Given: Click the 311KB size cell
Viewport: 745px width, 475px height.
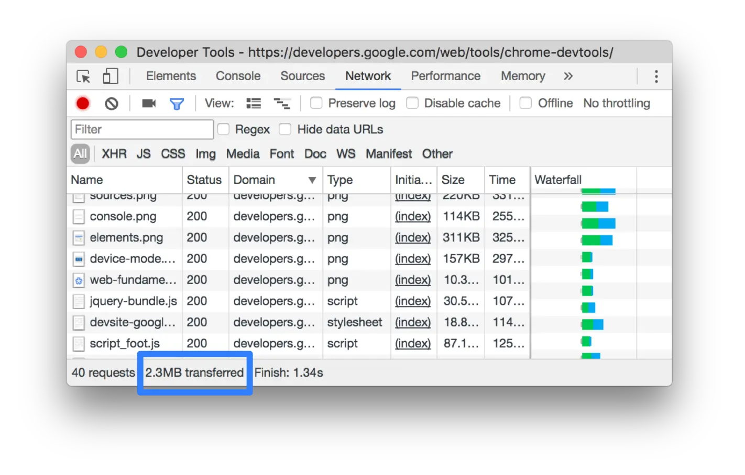Looking at the screenshot, I should point(461,237).
